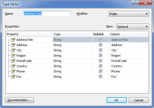This screenshot has width=154, height=108.
Task: Click the PostalCode property icon
Action: point(13,61)
